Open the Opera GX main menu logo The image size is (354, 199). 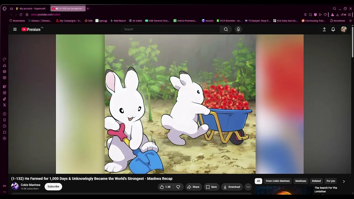[4, 9]
